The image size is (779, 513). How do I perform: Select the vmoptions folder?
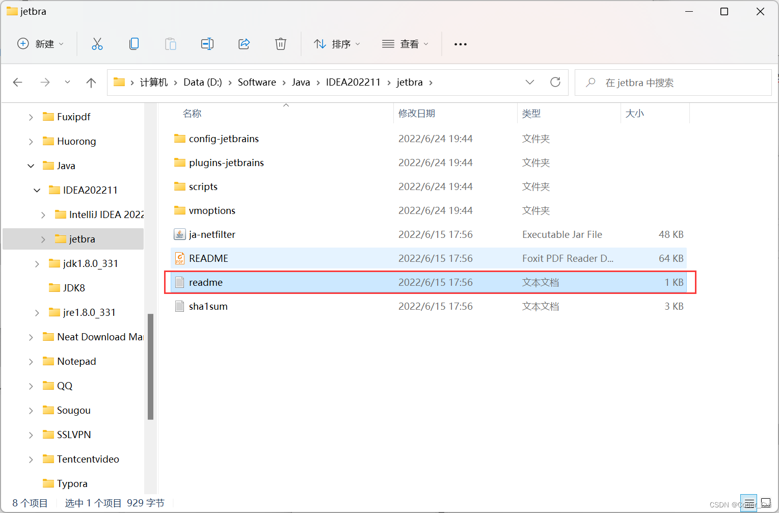tap(428, 210)
